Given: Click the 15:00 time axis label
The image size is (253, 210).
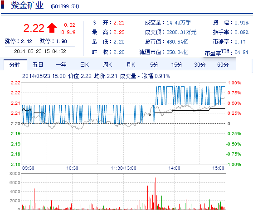Looking at the screenshot, I should pos(218,168).
